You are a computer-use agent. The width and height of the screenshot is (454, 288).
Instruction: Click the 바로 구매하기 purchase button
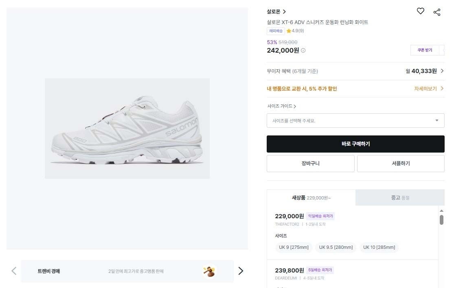coord(355,144)
